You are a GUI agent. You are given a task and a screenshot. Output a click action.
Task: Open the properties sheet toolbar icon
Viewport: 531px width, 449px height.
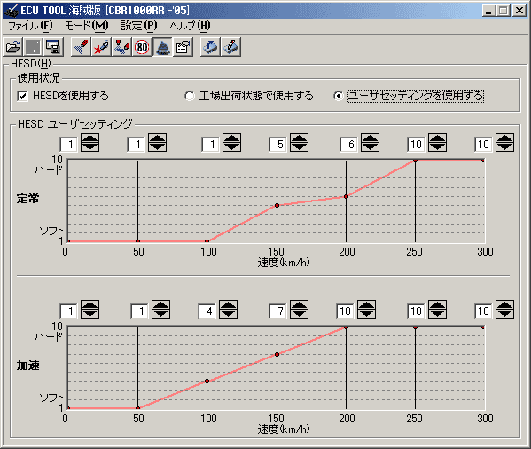tap(184, 47)
